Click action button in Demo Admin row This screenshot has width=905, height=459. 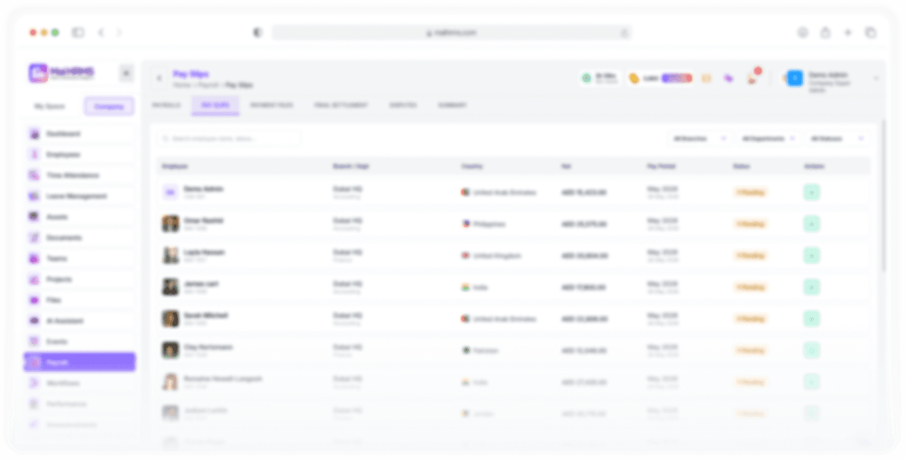pos(811,192)
